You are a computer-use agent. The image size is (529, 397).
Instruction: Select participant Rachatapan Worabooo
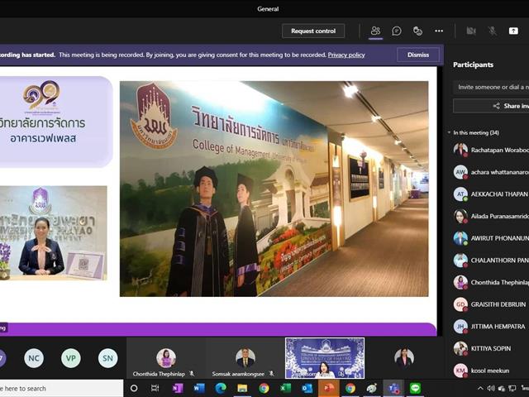click(491, 150)
